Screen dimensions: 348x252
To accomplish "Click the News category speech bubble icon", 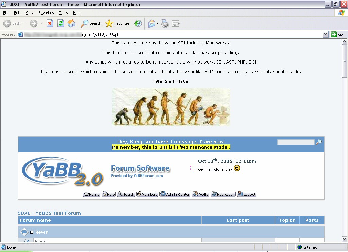I will click(24, 232).
